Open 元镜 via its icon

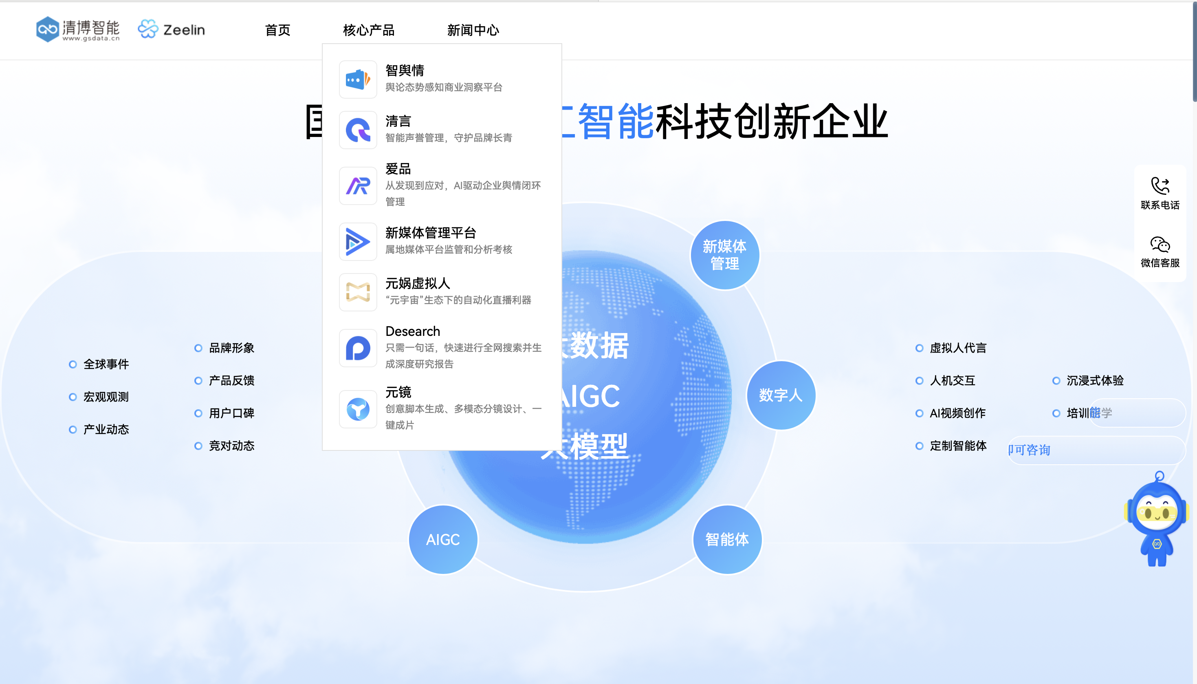[357, 409]
